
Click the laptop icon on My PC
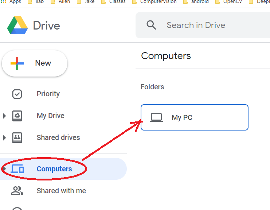point(156,117)
